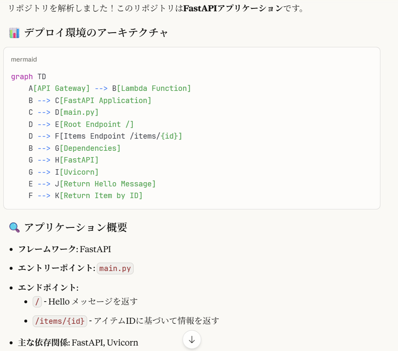Click the scroll-to-bottom arrow button
This screenshot has height=351, width=398.
click(x=191, y=339)
